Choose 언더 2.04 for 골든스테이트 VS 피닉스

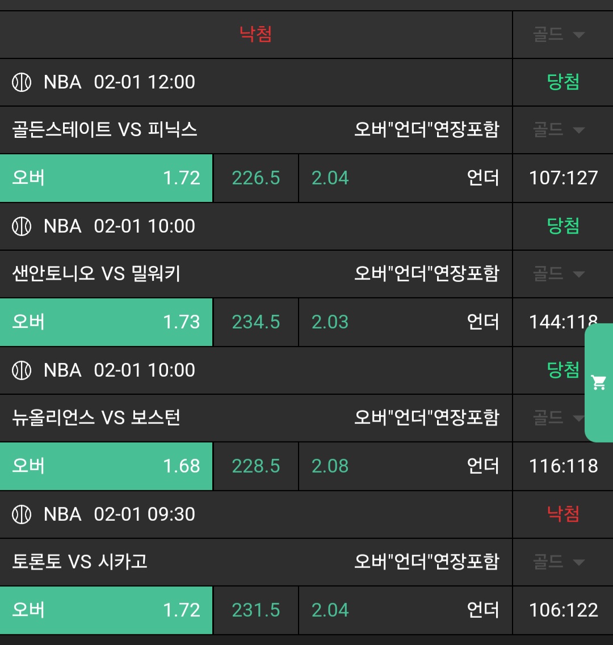click(405, 178)
